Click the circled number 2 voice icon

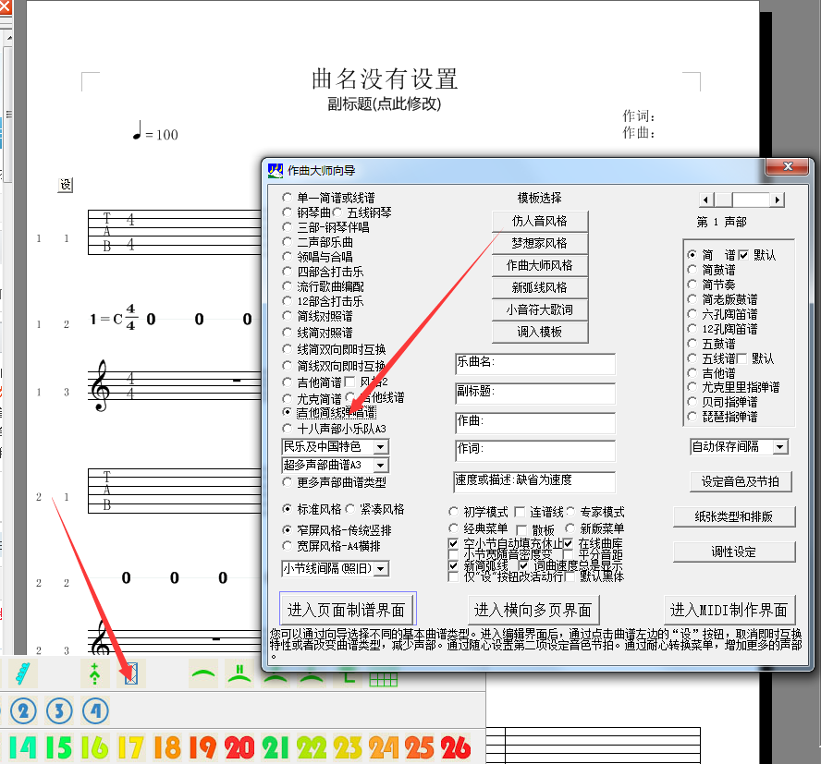tap(24, 711)
